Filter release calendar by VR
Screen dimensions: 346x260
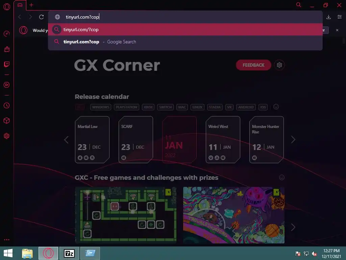point(229,107)
